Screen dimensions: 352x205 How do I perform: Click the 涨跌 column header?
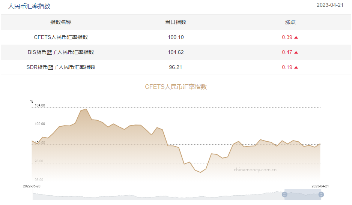[x=290, y=22]
